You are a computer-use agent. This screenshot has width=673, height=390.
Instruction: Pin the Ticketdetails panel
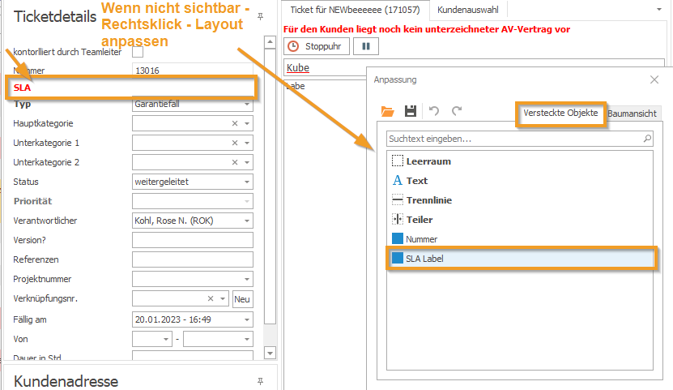[x=260, y=16]
